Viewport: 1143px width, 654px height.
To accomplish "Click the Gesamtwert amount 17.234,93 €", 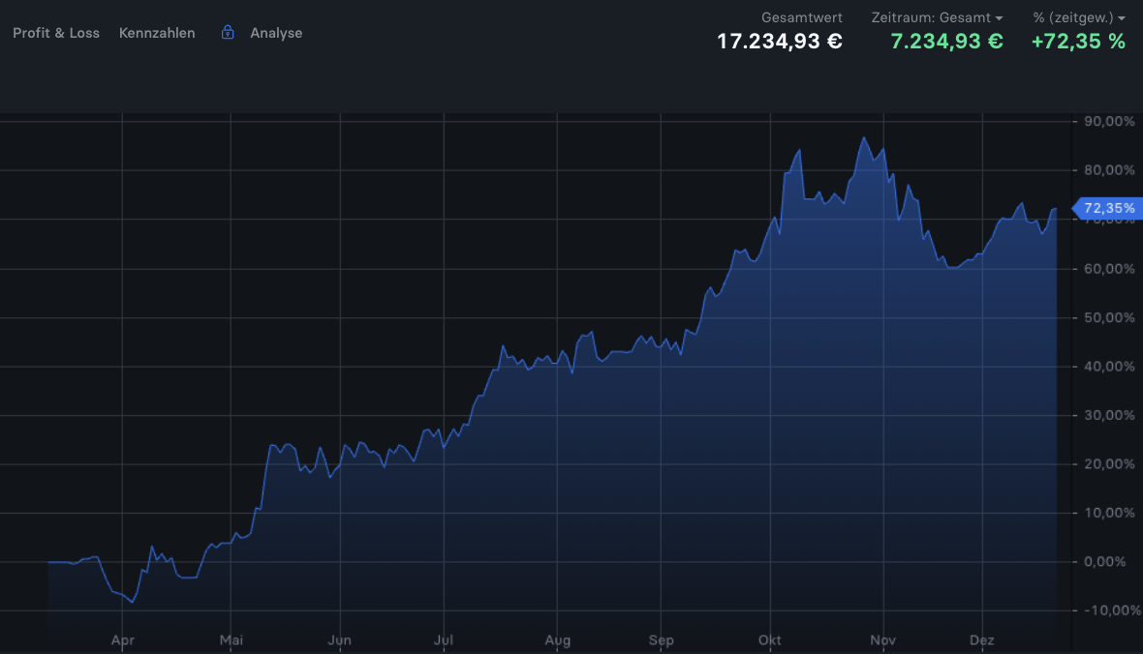I will point(779,42).
